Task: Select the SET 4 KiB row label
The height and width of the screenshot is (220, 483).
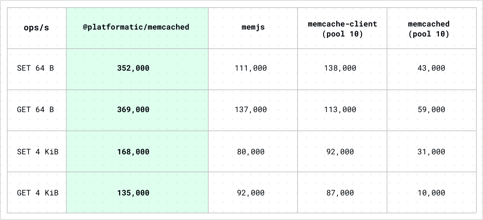Action: tap(37, 151)
